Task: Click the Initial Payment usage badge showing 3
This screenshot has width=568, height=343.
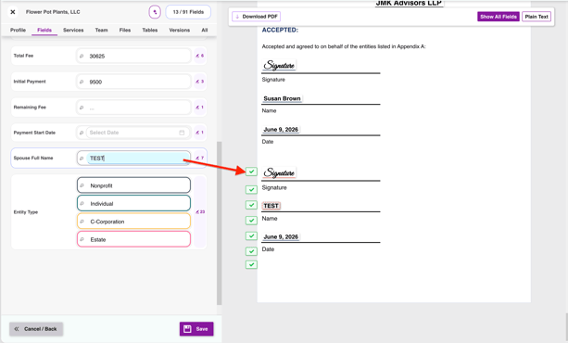Action: click(199, 82)
